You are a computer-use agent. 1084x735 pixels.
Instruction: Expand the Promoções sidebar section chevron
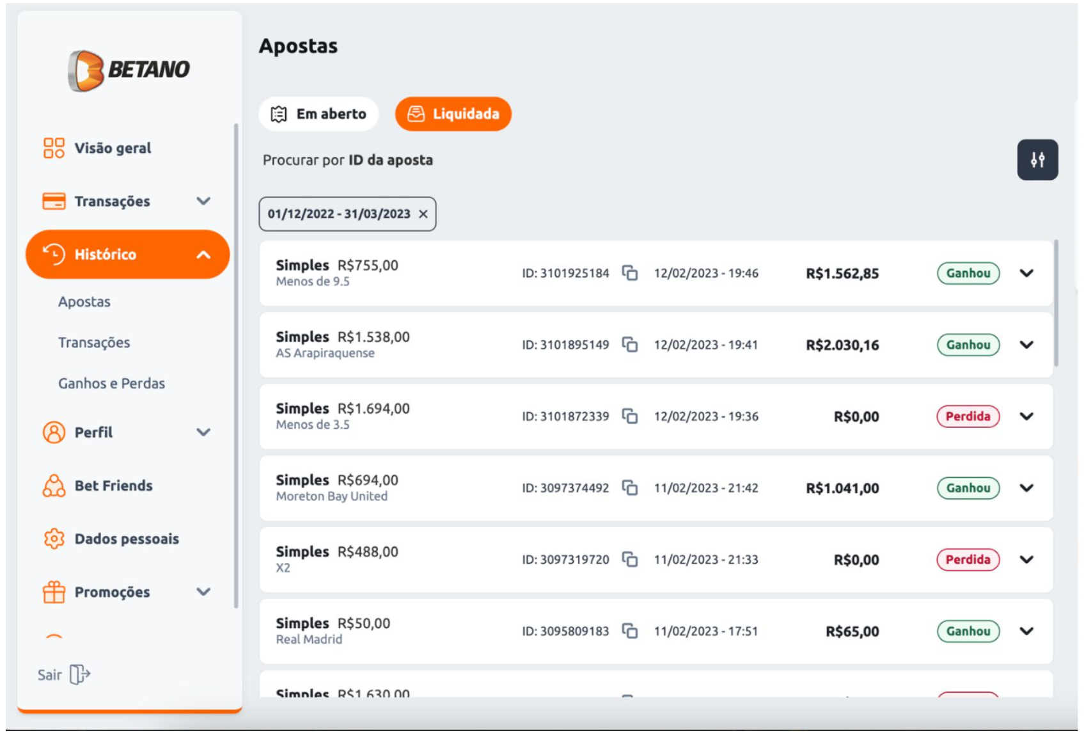(x=203, y=592)
